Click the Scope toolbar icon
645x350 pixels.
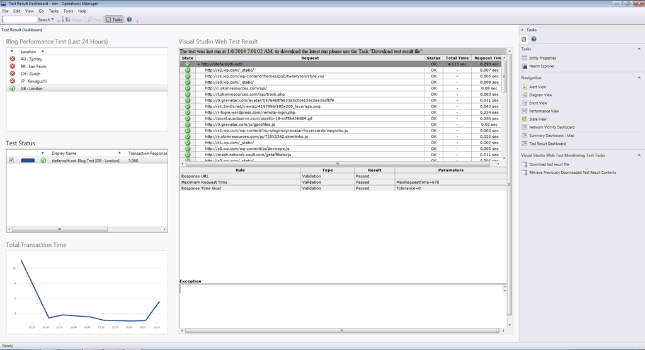pyautogui.click(x=68, y=20)
